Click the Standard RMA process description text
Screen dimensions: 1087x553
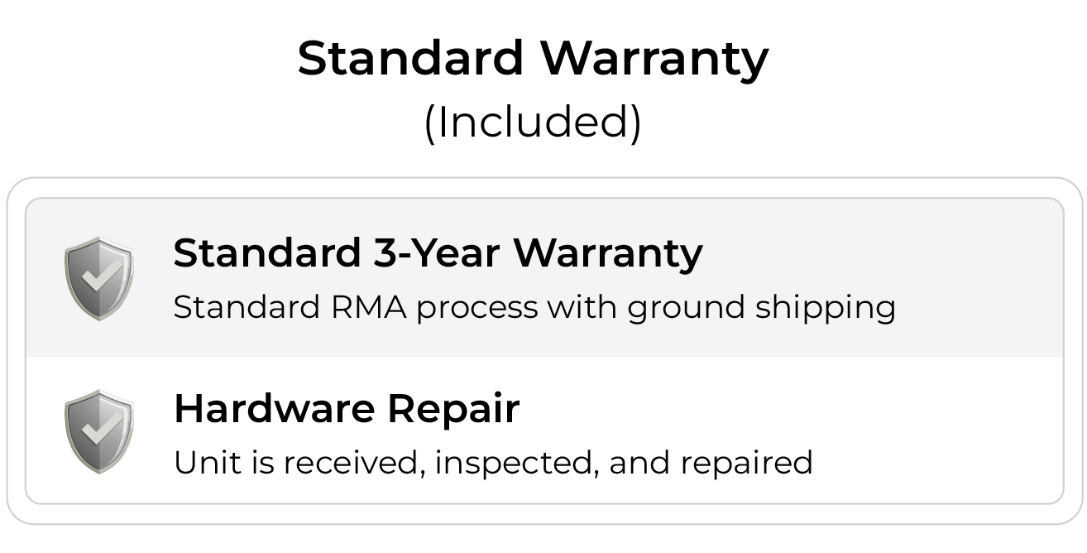tap(534, 307)
